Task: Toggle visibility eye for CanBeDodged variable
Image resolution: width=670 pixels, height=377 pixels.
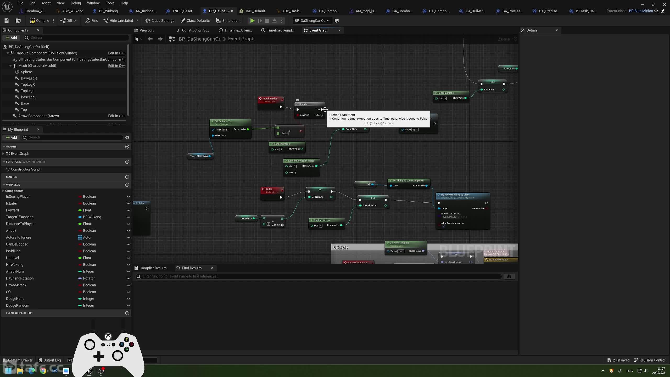Action: click(129, 244)
